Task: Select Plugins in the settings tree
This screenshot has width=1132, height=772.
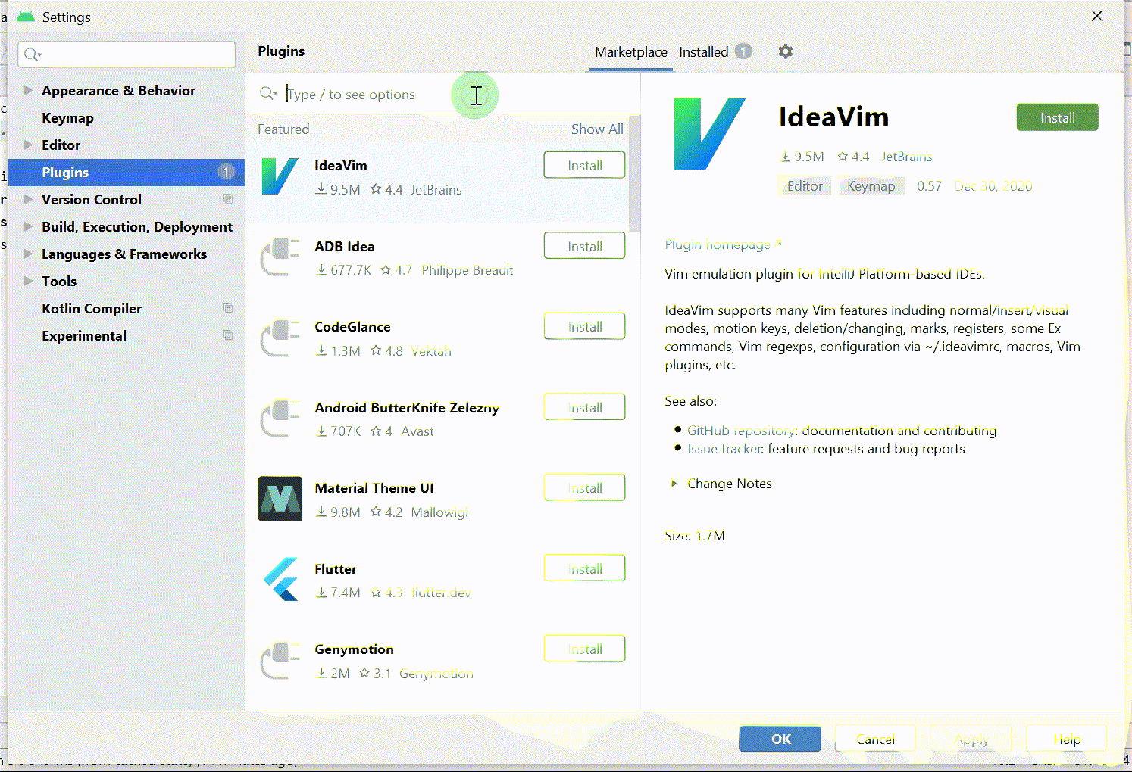Action: 127,173
